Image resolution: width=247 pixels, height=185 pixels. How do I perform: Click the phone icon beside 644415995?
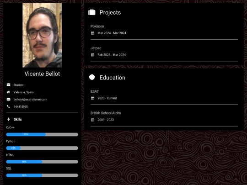tap(8, 106)
